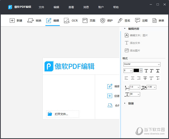Click the 新建 (New) toolbar icon
This screenshot has height=139, width=169.
pyautogui.click(x=12, y=20)
